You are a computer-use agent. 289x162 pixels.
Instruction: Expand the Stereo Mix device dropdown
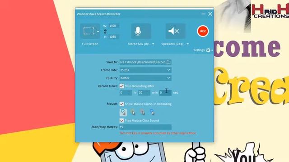(153, 44)
